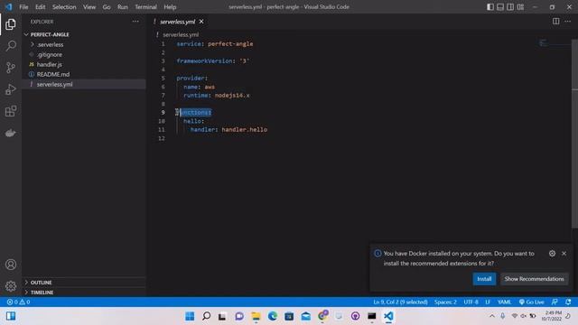Open the File menu
This screenshot has height=325, width=578.
[x=23, y=7]
